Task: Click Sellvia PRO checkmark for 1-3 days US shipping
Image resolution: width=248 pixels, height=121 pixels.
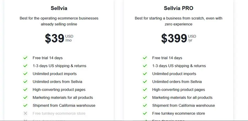Action: [x=145, y=66]
